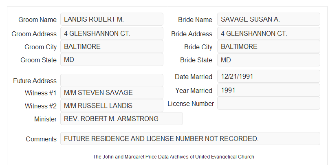This screenshot has height=165, width=328.
Task: Focus the Bride State field
Action: (269, 60)
